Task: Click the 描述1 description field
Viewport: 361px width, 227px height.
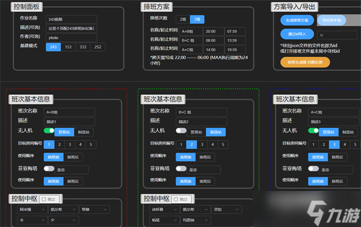Action: pos(69,121)
